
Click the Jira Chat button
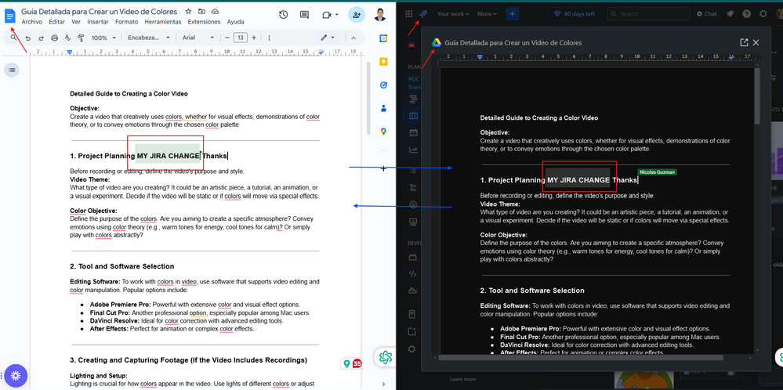(x=706, y=13)
